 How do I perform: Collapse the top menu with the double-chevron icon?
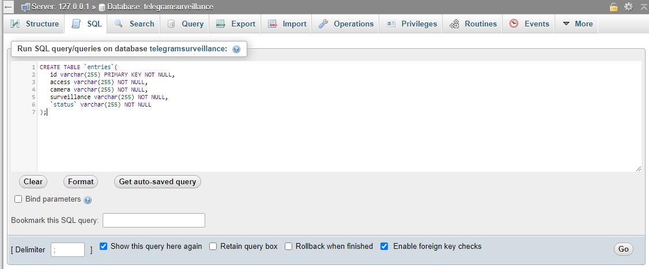[x=644, y=6]
